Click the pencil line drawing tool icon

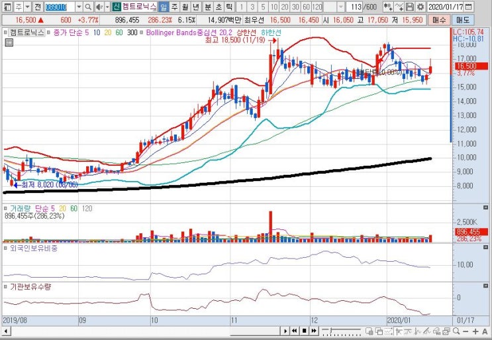(x=427, y=331)
